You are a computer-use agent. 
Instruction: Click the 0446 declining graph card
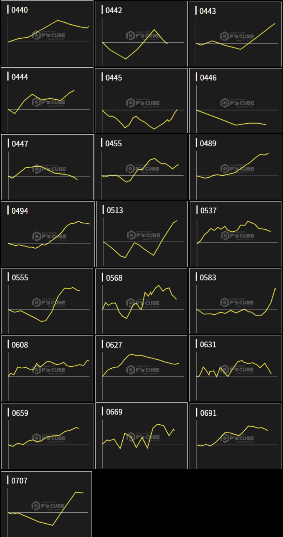click(235, 101)
